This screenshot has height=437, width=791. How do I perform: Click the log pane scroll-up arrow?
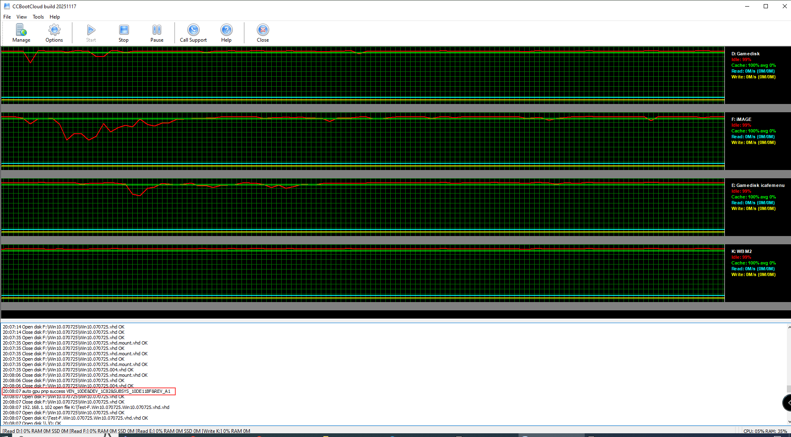789,327
